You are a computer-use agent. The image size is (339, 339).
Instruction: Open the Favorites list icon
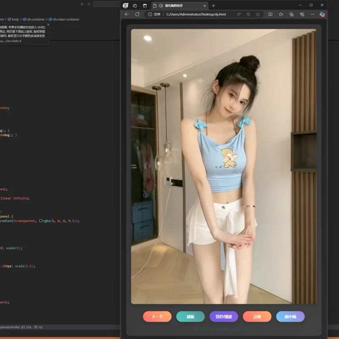tap(281, 14)
